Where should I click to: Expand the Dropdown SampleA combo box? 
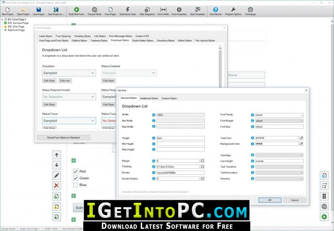69,73
